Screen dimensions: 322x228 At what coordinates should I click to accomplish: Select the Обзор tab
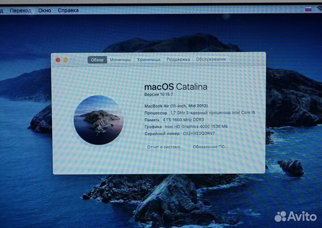[x=97, y=60]
